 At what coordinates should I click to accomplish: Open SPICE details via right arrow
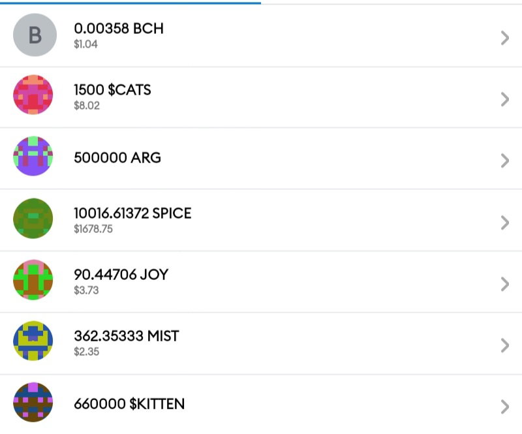pos(505,223)
